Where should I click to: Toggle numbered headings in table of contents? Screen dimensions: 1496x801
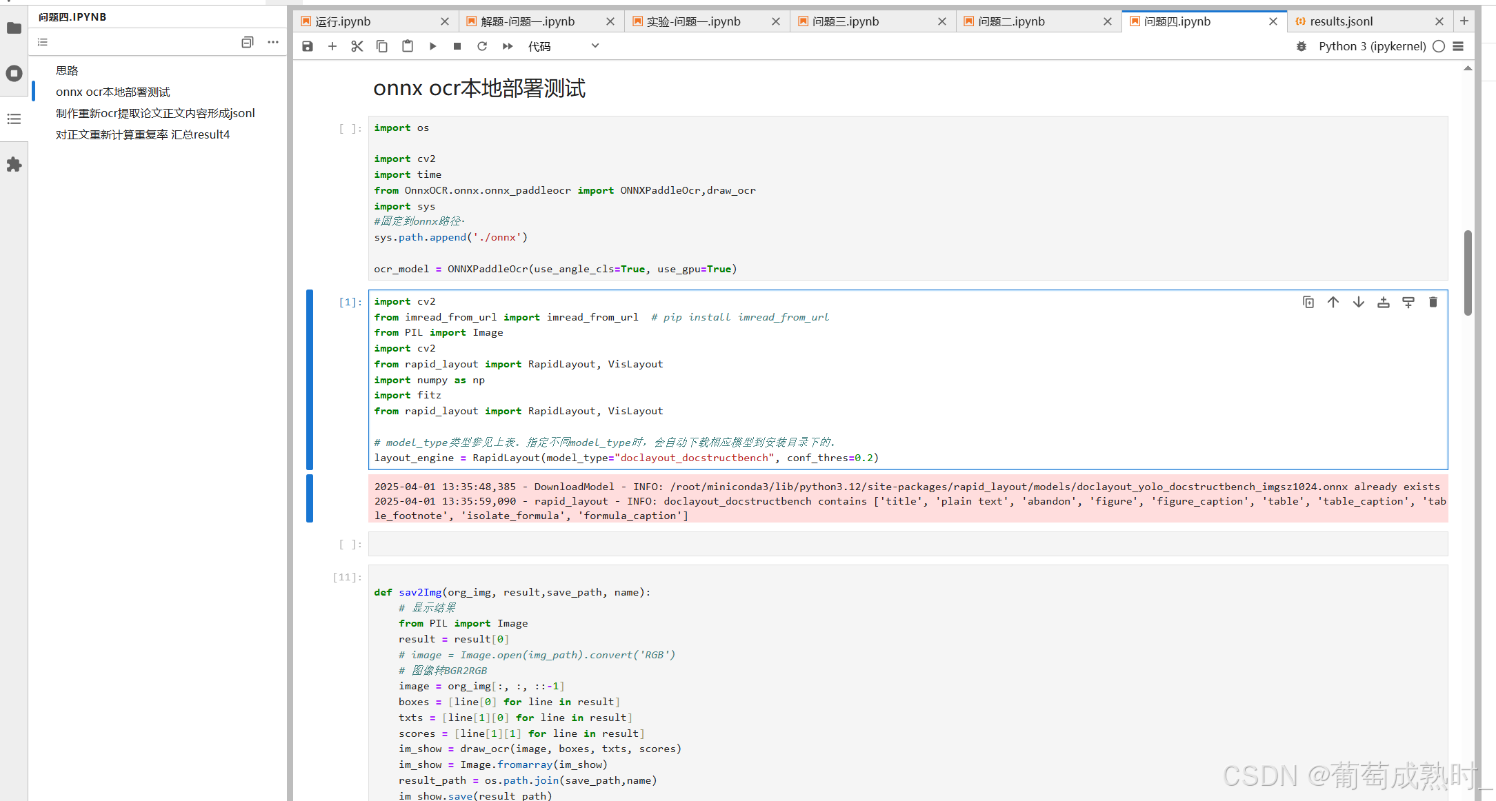click(x=43, y=42)
